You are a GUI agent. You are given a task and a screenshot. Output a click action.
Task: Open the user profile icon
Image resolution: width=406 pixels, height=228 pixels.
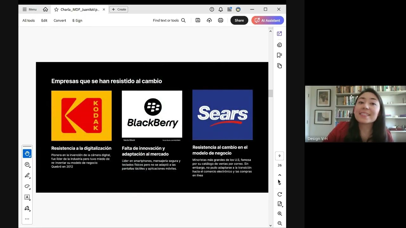[238, 9]
